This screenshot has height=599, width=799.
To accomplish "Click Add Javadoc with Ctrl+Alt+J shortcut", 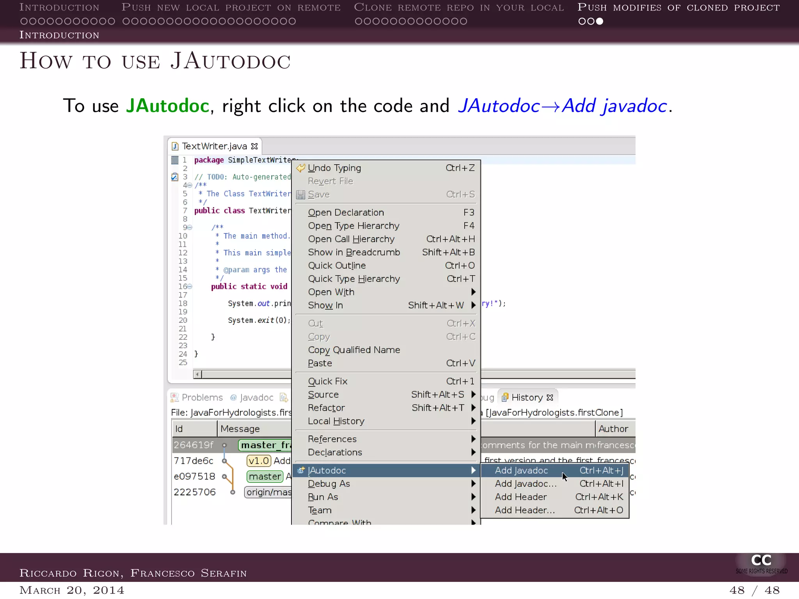I will point(555,471).
